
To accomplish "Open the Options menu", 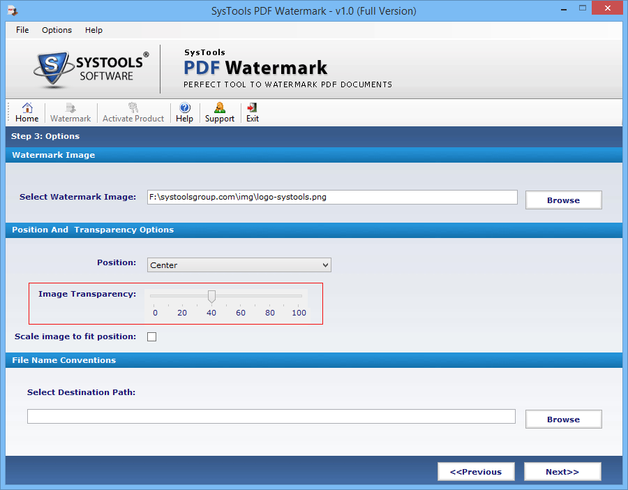I will pos(57,30).
